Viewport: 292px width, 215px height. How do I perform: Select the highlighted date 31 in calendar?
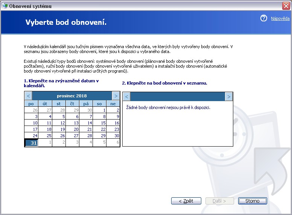31,143
